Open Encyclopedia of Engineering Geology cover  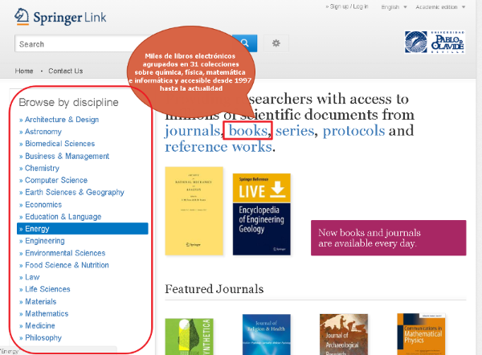pos(262,214)
